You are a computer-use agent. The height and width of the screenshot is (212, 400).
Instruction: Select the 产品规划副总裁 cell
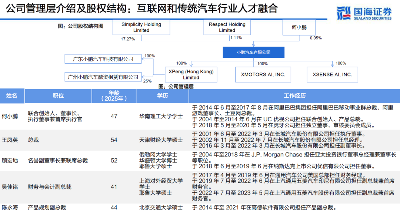tap(47, 208)
